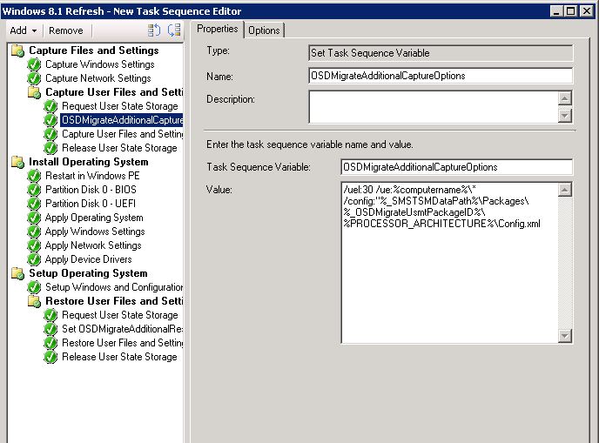The width and height of the screenshot is (599, 443).
Task: Click checkmark icon beside Capture Network Settings
Action: 34,78
